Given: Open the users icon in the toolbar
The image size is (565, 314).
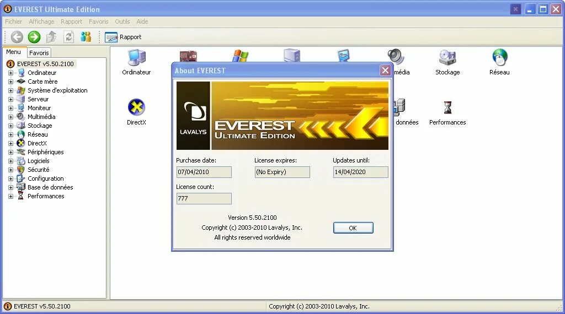Looking at the screenshot, I should [86, 37].
